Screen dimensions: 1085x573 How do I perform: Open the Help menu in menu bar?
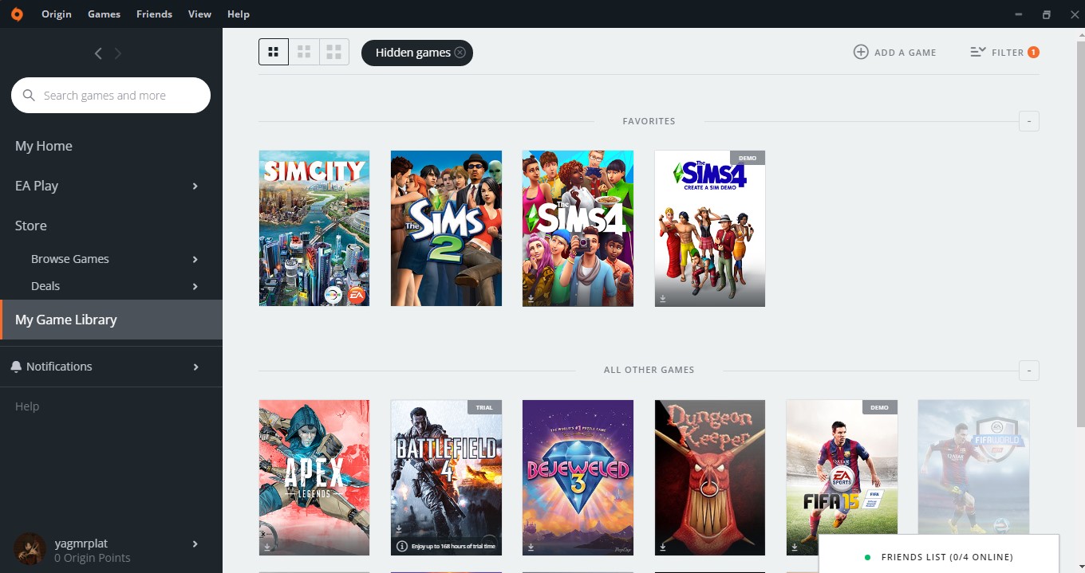pyautogui.click(x=238, y=14)
